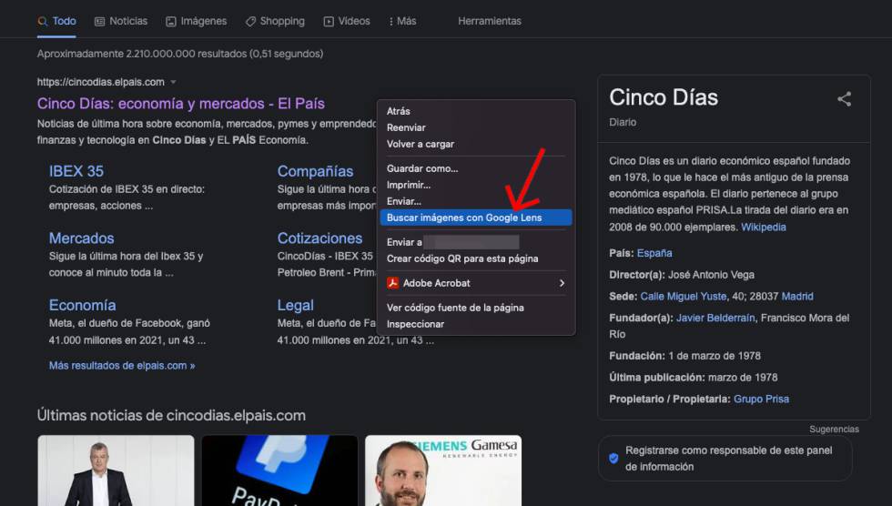Open the Madrid link in Sede

coord(797,296)
